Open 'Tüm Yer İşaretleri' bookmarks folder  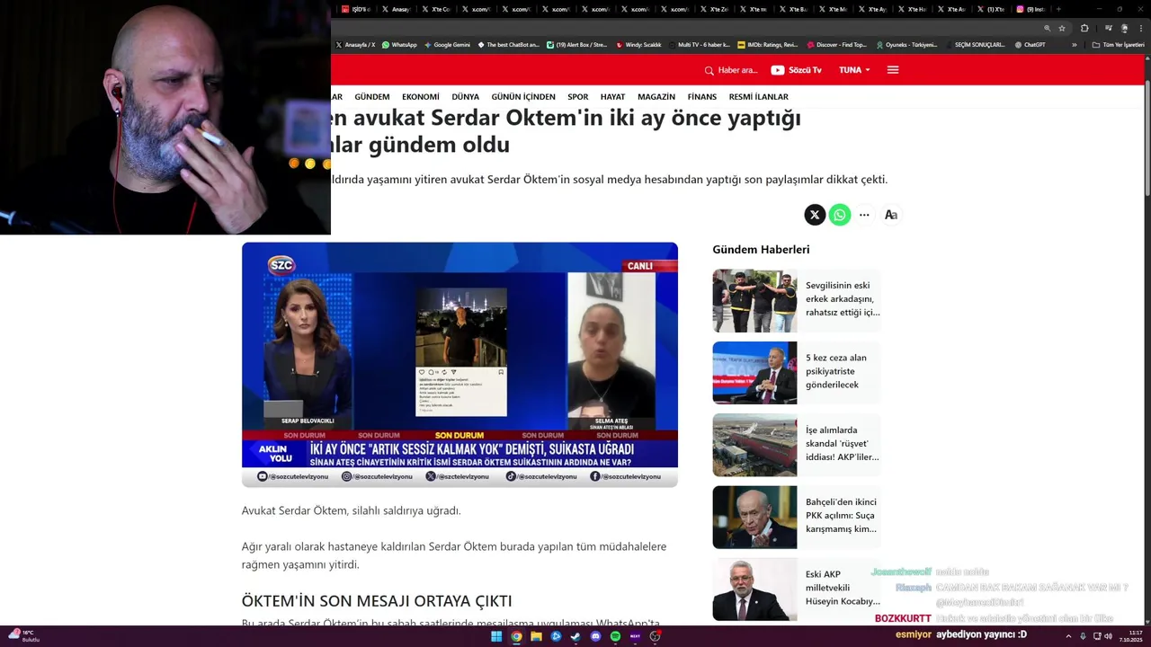pos(1118,44)
